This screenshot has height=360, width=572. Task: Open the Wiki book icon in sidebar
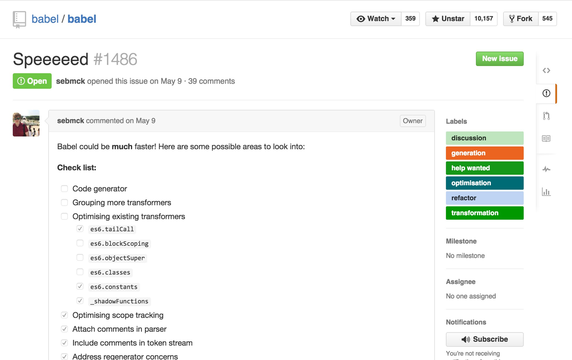point(546,138)
